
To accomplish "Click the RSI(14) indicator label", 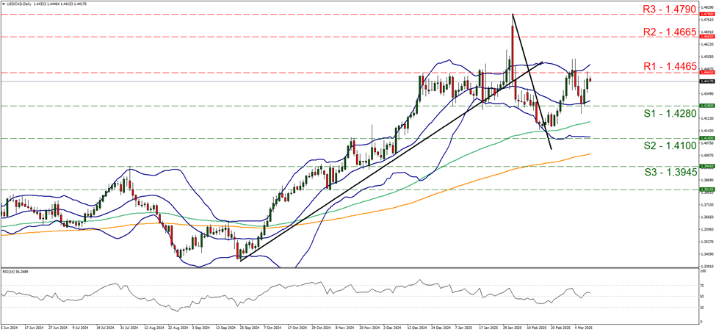I will pos(16,273).
